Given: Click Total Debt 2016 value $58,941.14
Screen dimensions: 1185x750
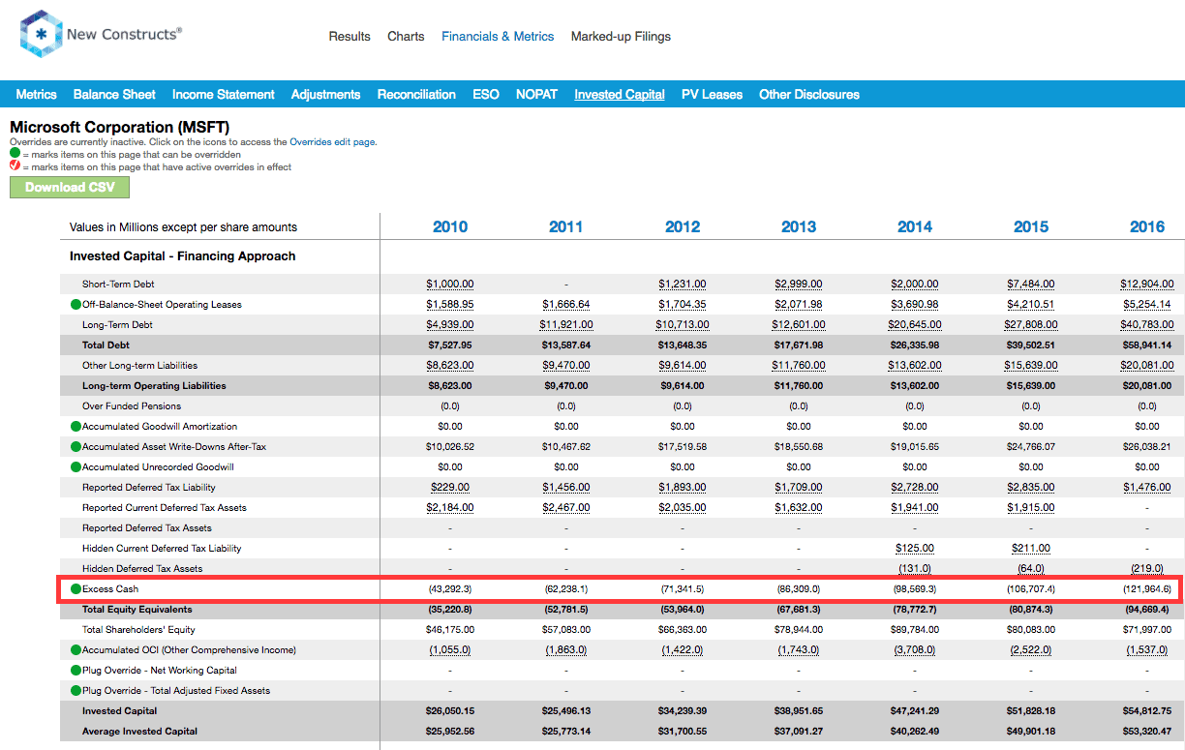Looking at the screenshot, I should [1147, 345].
